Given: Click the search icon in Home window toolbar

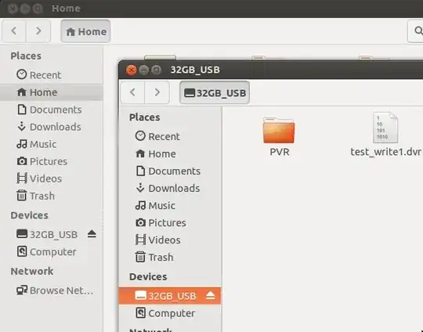Looking at the screenshot, I should point(418,31).
